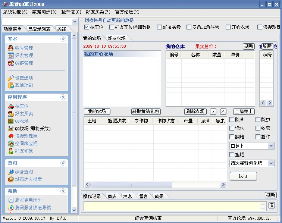The width and height of the screenshot is (282, 223).
Task: Open the QQ农场 icon
Action: (x=11, y=121)
